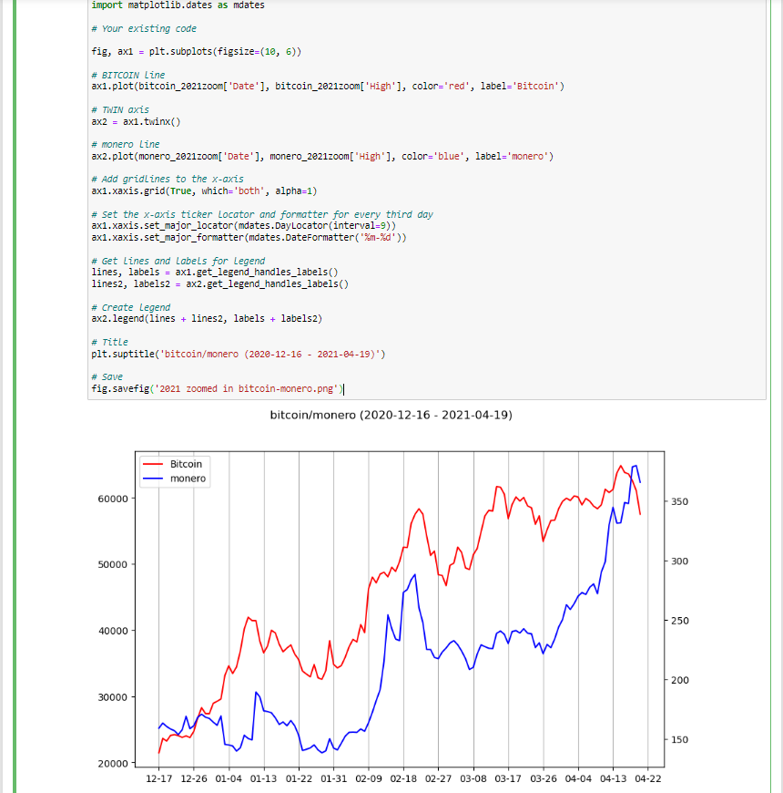This screenshot has height=793, width=783.
Task: Click the '02-18' x-axis tick label
Action: (403, 778)
